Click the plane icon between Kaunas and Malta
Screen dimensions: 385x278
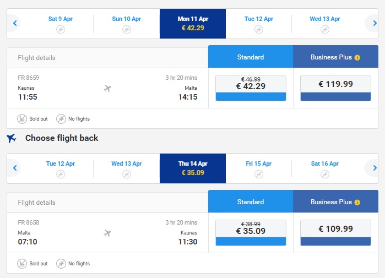(x=107, y=88)
